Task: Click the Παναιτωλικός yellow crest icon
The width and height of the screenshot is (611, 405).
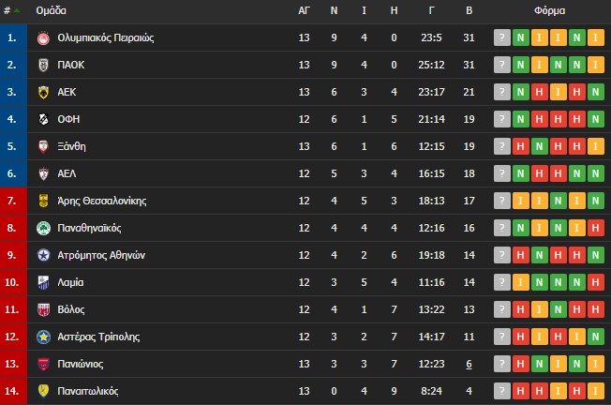Action: pos(43,391)
